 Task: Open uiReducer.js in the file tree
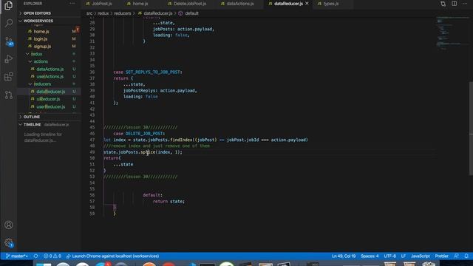click(x=48, y=99)
